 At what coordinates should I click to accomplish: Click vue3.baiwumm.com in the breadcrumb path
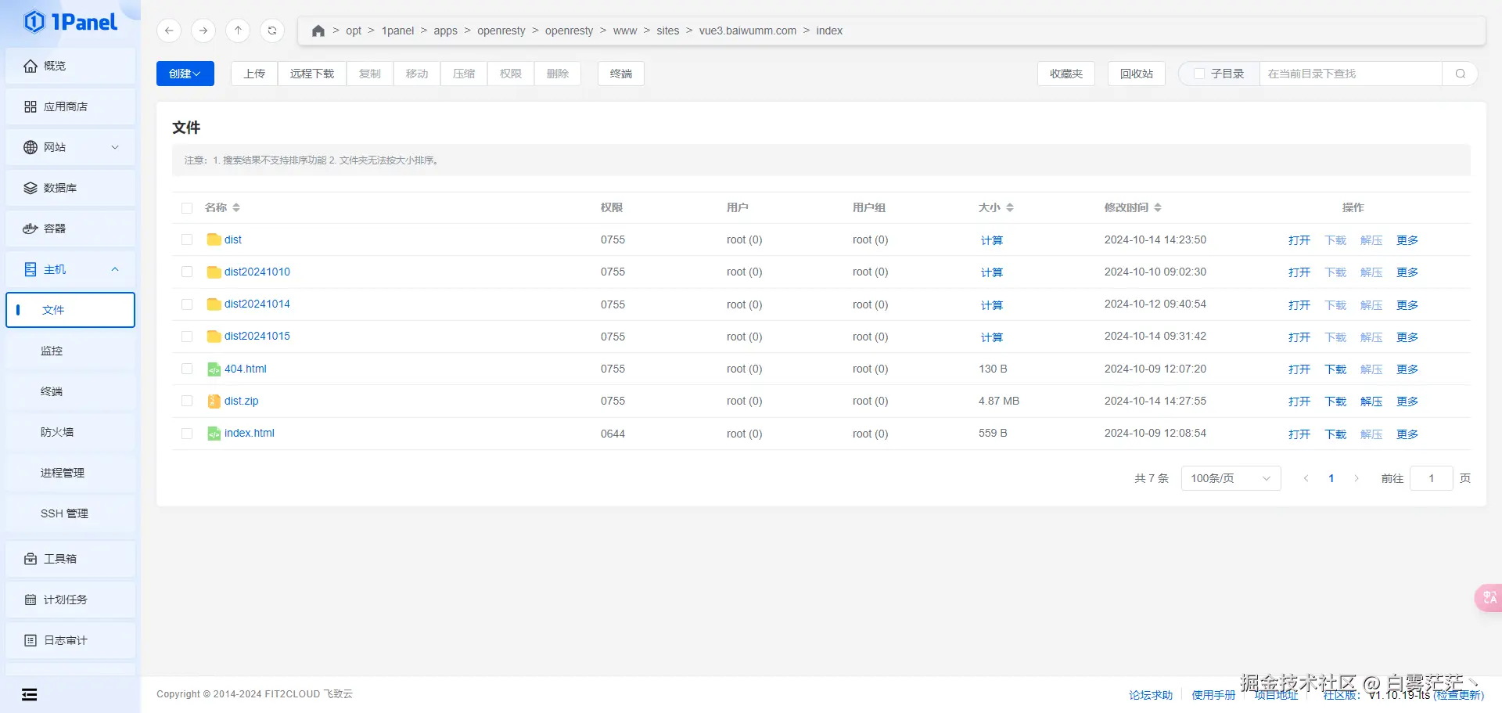click(748, 31)
